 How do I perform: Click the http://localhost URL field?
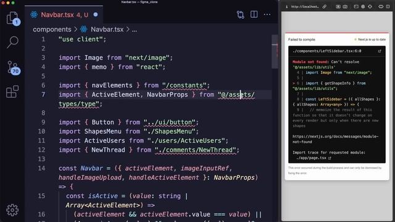point(305,7)
